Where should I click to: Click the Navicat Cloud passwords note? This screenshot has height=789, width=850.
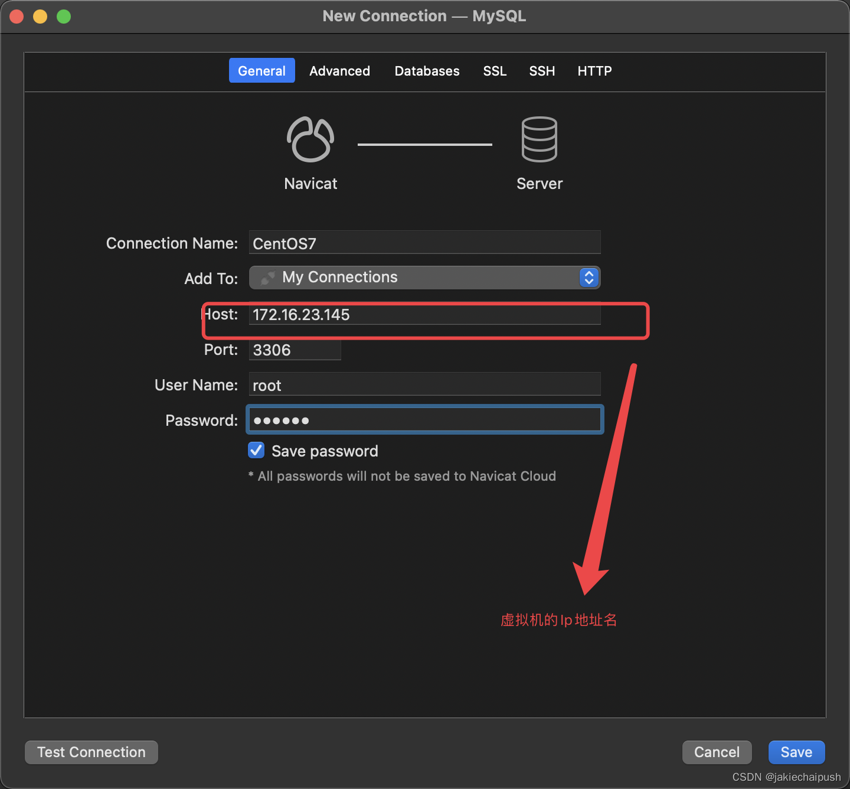pyautogui.click(x=402, y=476)
